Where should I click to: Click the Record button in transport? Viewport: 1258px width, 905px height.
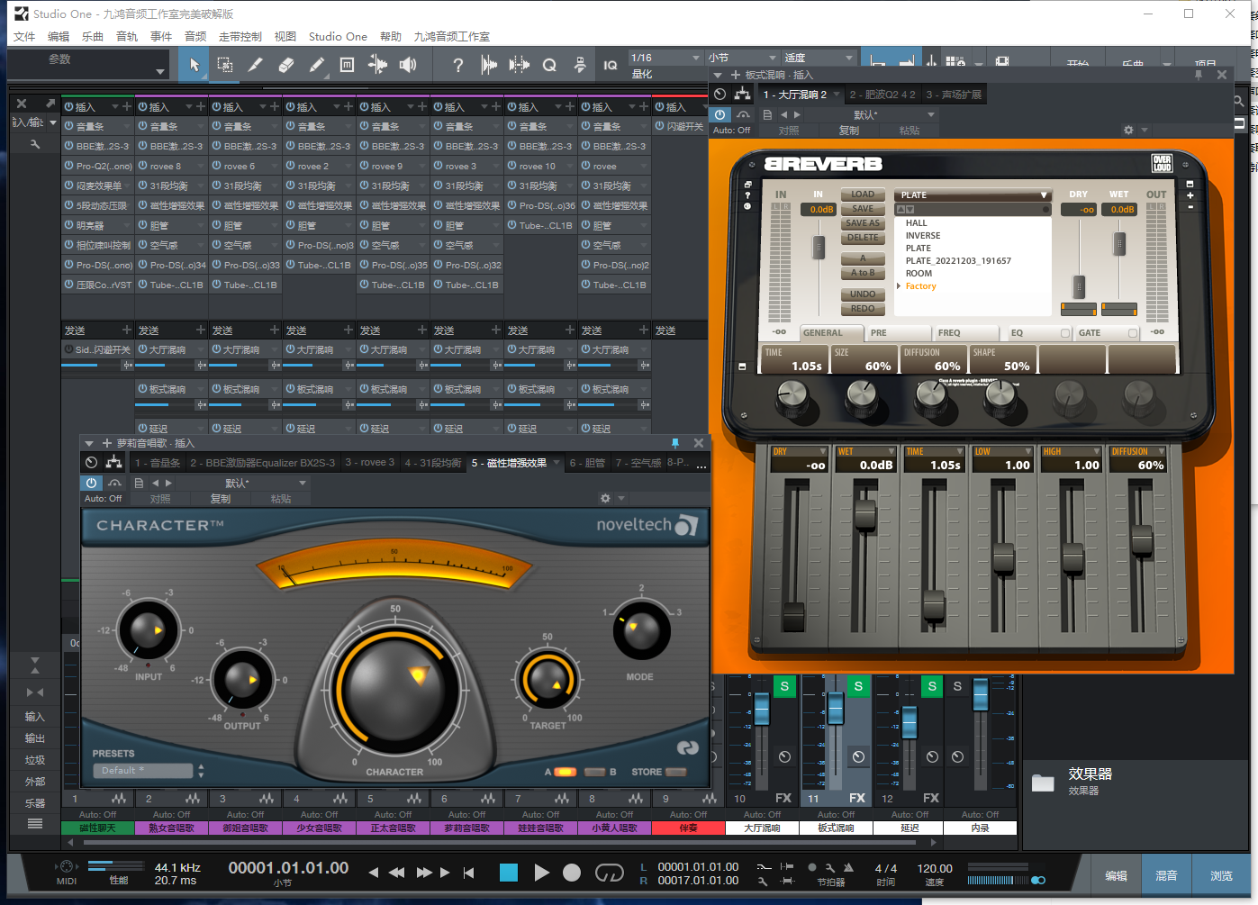(572, 873)
